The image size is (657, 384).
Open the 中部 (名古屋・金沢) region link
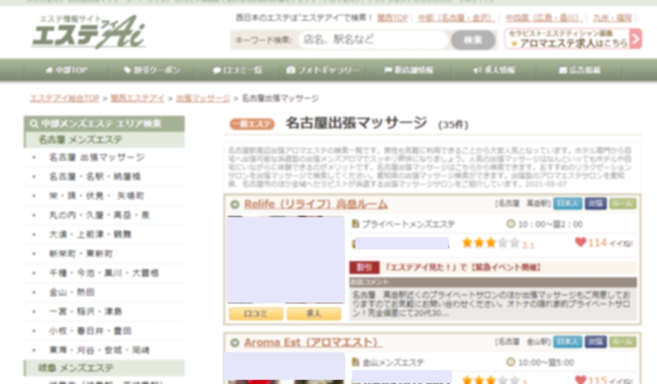pos(456,18)
